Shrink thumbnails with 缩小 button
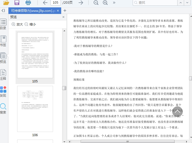Image resolution: width=192 pixels, height=143 pixels. [30, 24]
